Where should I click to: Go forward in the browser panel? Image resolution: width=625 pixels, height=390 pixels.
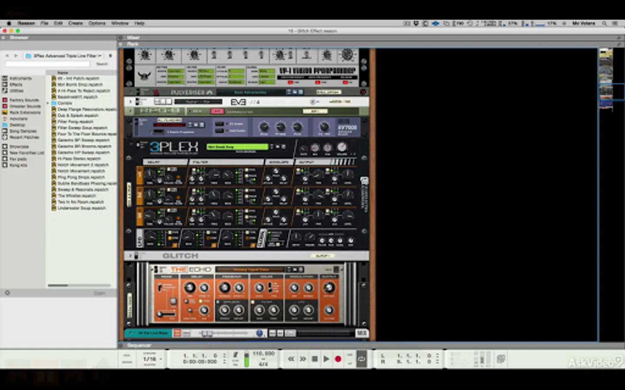[16, 56]
